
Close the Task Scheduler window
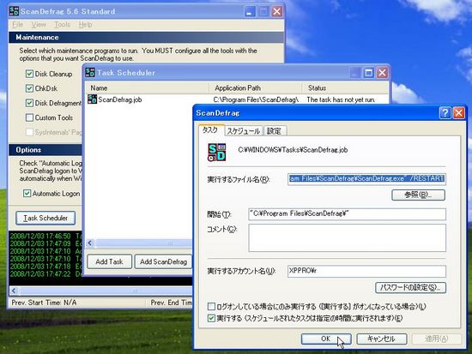(382, 73)
